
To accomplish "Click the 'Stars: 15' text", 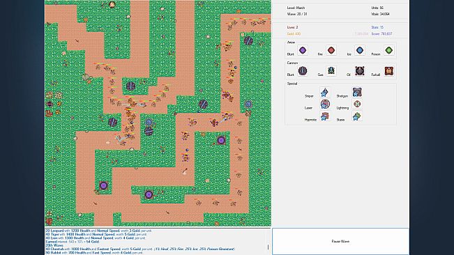I will 377,27.
